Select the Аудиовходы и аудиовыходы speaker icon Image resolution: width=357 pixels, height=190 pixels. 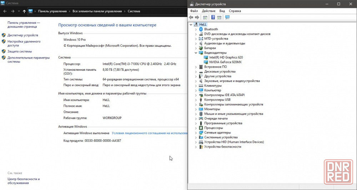tap(201, 43)
